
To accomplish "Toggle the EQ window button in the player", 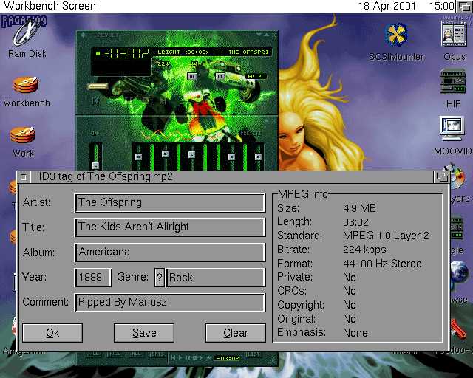I will point(251,77).
